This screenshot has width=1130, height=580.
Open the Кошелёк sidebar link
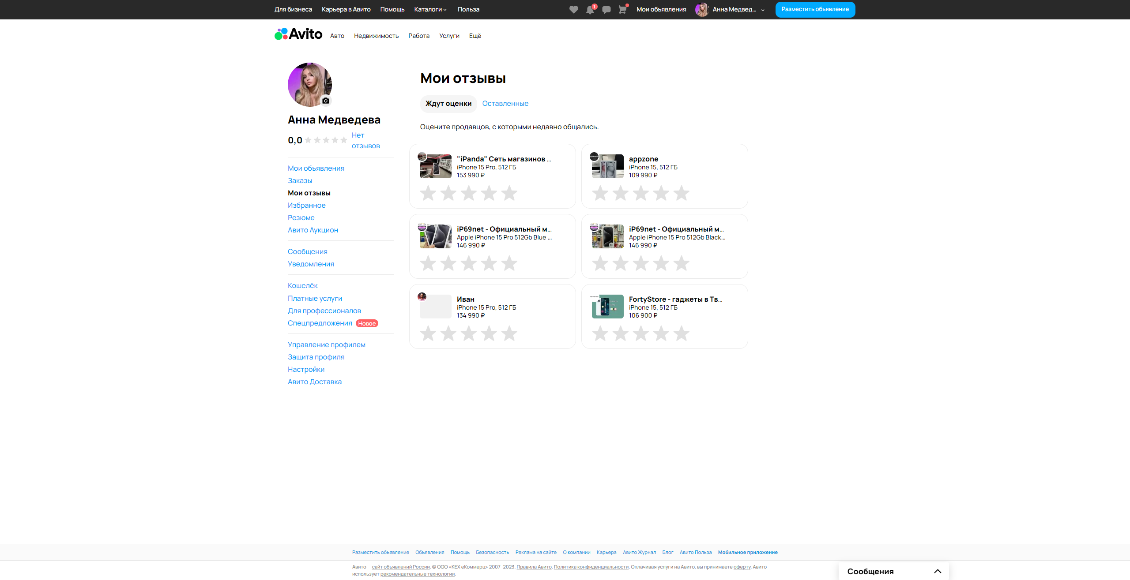click(x=303, y=285)
